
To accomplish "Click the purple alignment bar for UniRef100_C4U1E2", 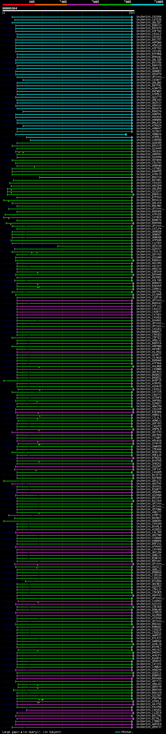I will click(x=80, y=710).
